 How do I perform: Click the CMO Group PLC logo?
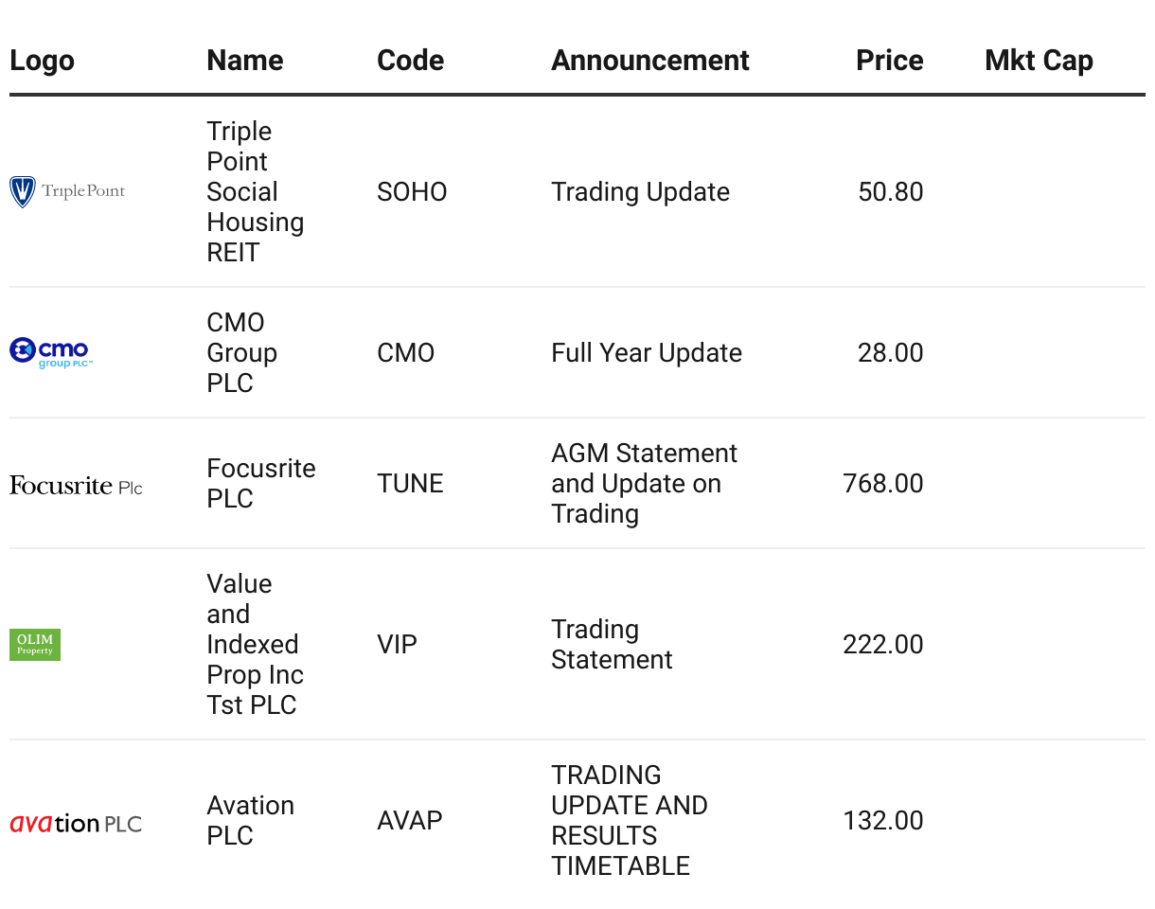coord(51,352)
